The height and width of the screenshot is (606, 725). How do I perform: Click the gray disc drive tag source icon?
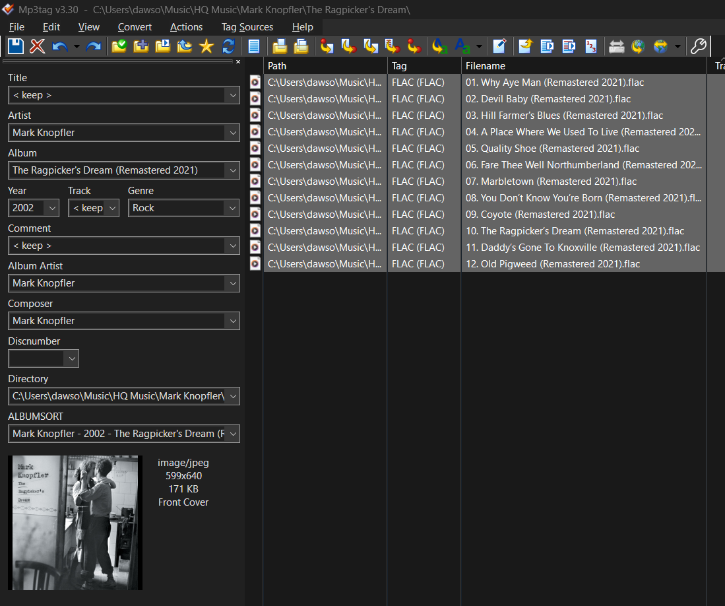click(x=616, y=46)
